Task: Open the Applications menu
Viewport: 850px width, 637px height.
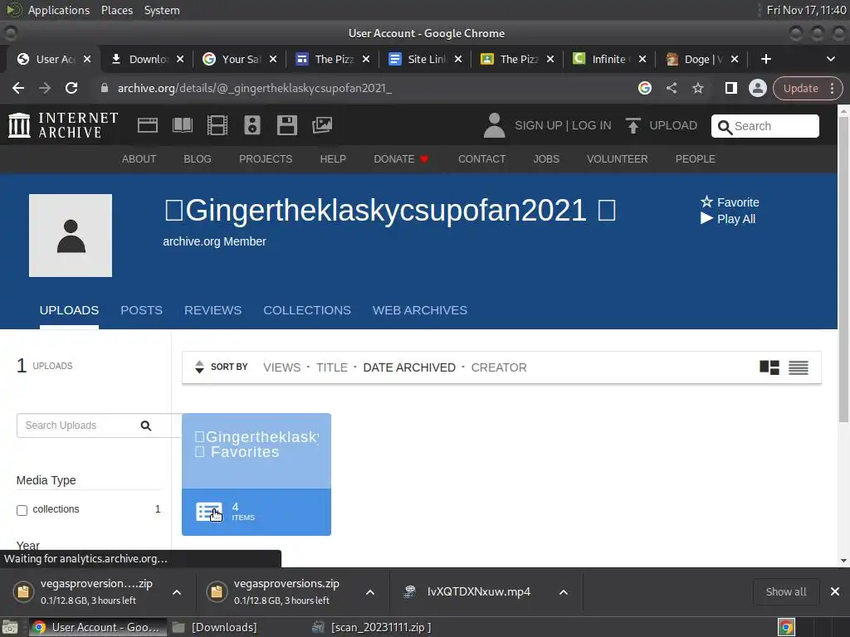Action: click(x=59, y=10)
